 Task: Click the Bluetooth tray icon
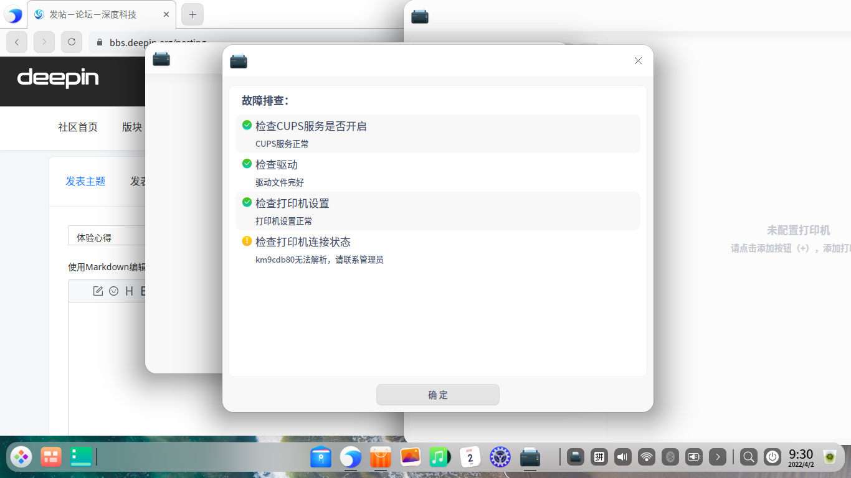tap(670, 456)
